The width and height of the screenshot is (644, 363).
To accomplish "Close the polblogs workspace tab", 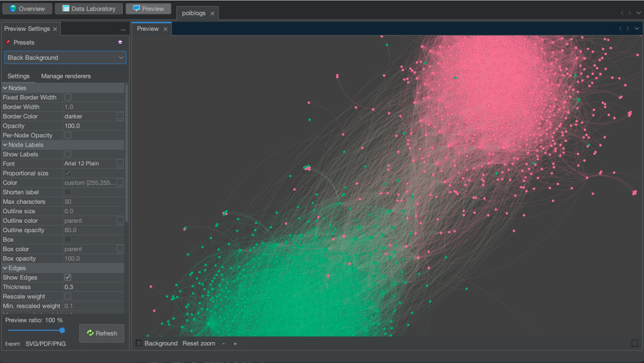I will pyautogui.click(x=212, y=14).
